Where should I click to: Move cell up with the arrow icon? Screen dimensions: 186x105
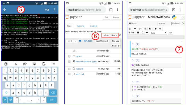155,29
